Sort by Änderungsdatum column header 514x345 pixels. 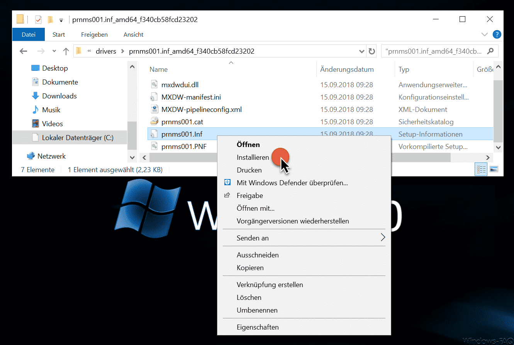[347, 69]
